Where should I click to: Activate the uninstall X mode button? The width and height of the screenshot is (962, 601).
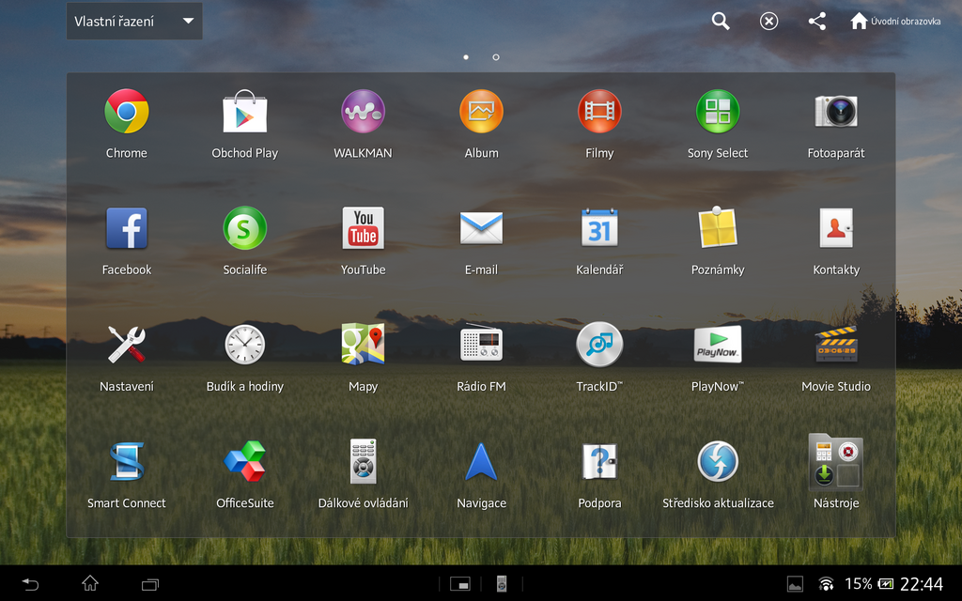[x=768, y=20]
